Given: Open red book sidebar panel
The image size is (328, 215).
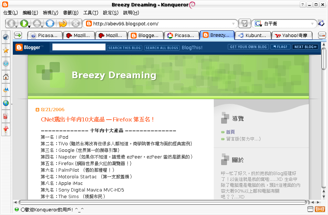Looking at the screenshot, I should click(x=6, y=116).
